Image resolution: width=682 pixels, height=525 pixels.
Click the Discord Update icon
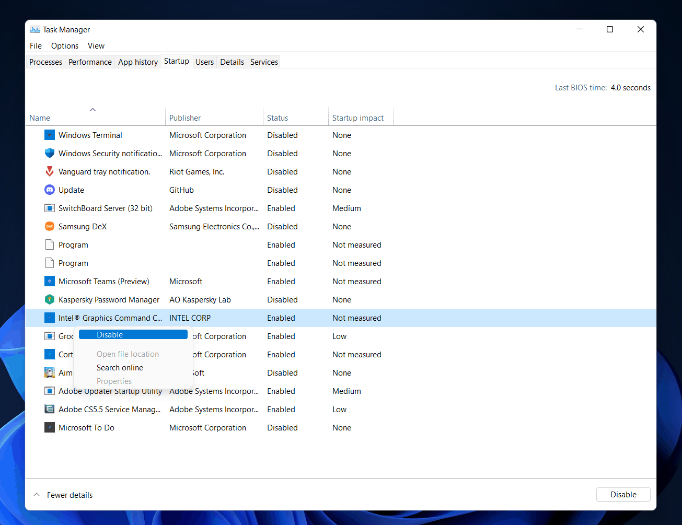click(50, 190)
